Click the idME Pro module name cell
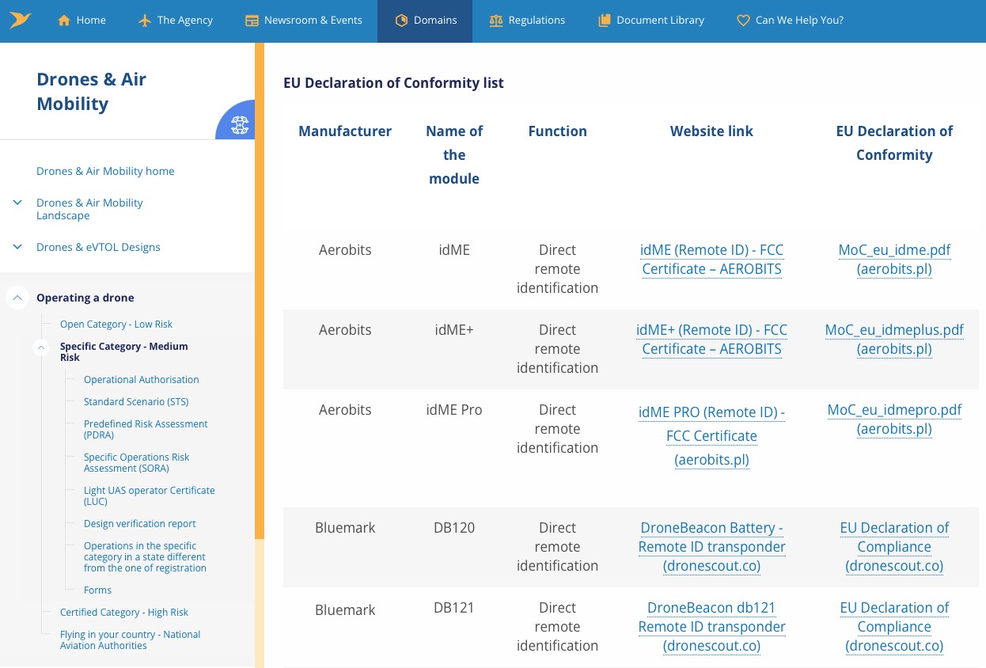 point(454,410)
